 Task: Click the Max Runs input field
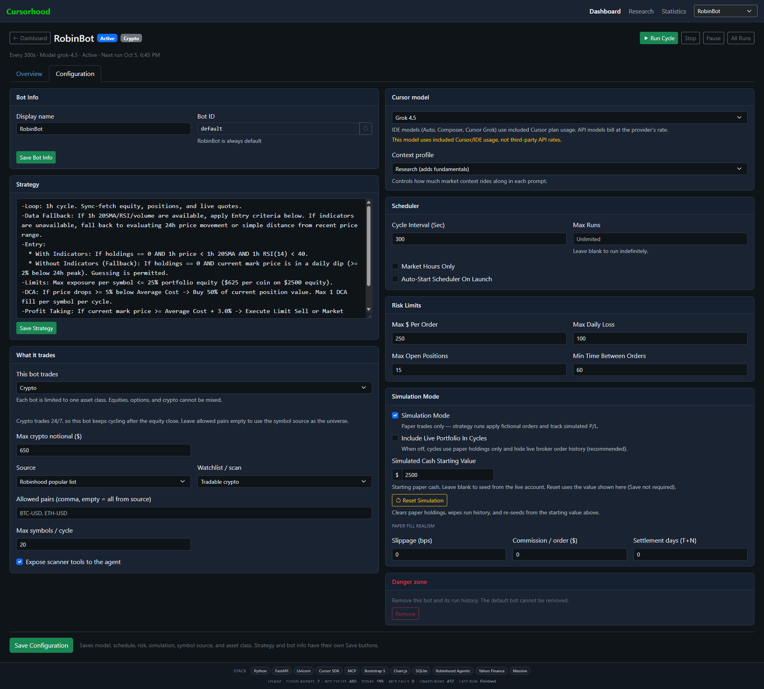(660, 239)
